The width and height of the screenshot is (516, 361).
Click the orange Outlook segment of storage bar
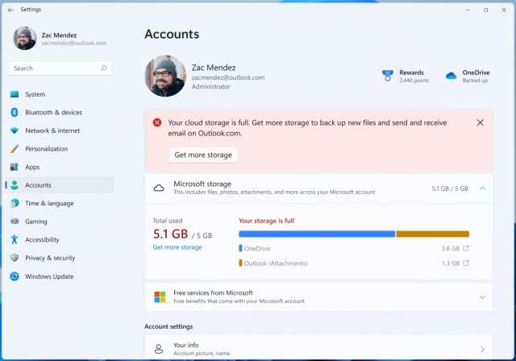click(x=432, y=234)
